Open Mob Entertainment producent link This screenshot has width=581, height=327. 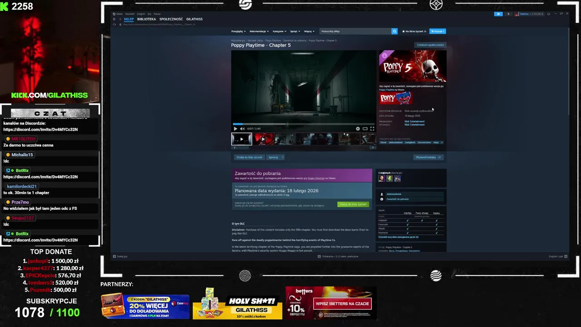tap(414, 121)
